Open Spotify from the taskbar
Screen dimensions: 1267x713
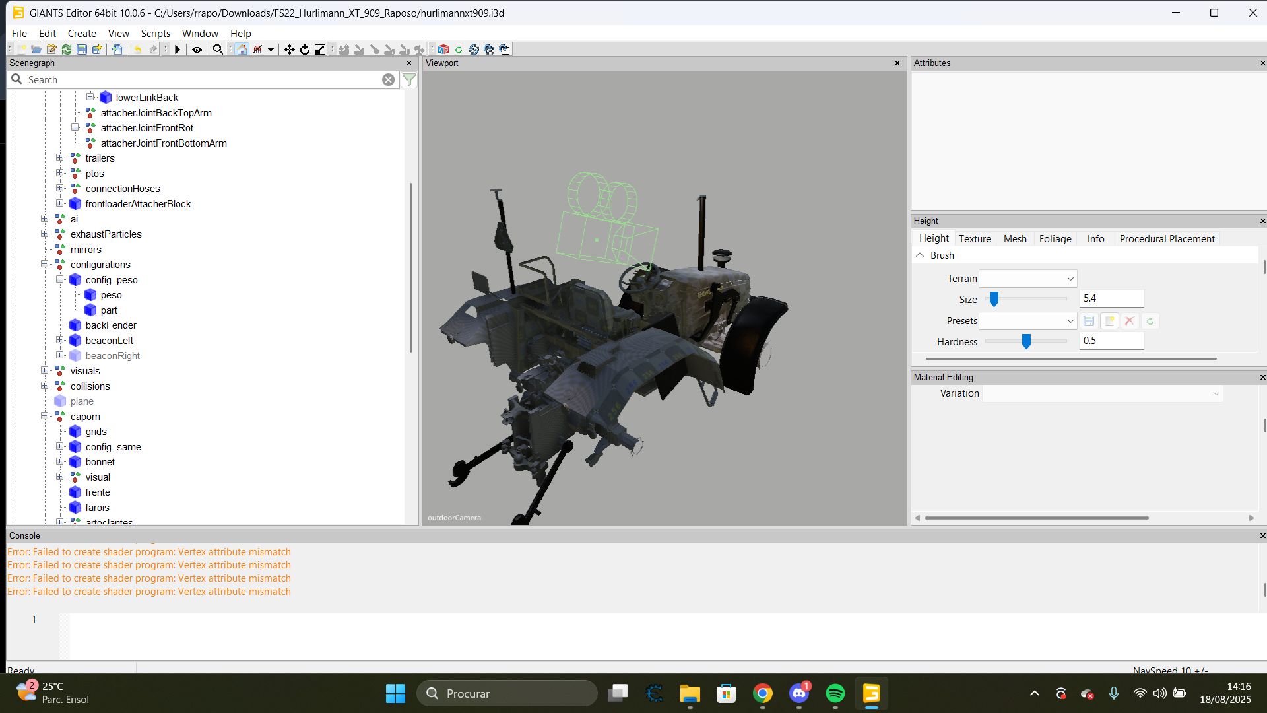point(835,694)
